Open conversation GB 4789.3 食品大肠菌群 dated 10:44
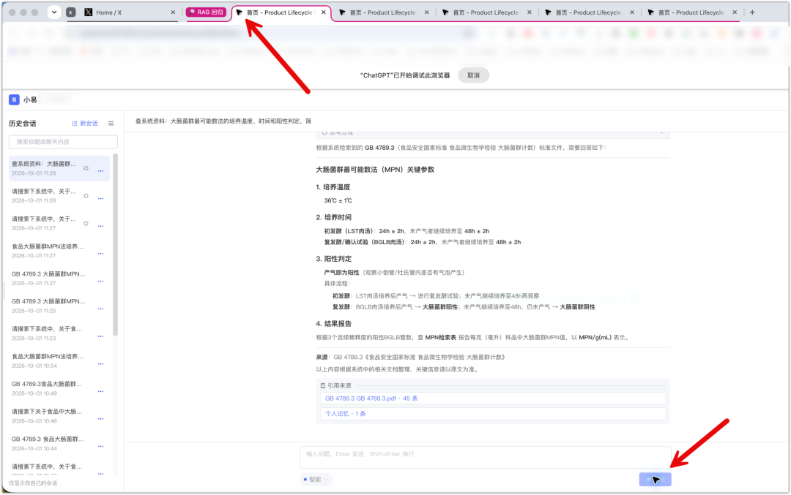 (x=59, y=444)
